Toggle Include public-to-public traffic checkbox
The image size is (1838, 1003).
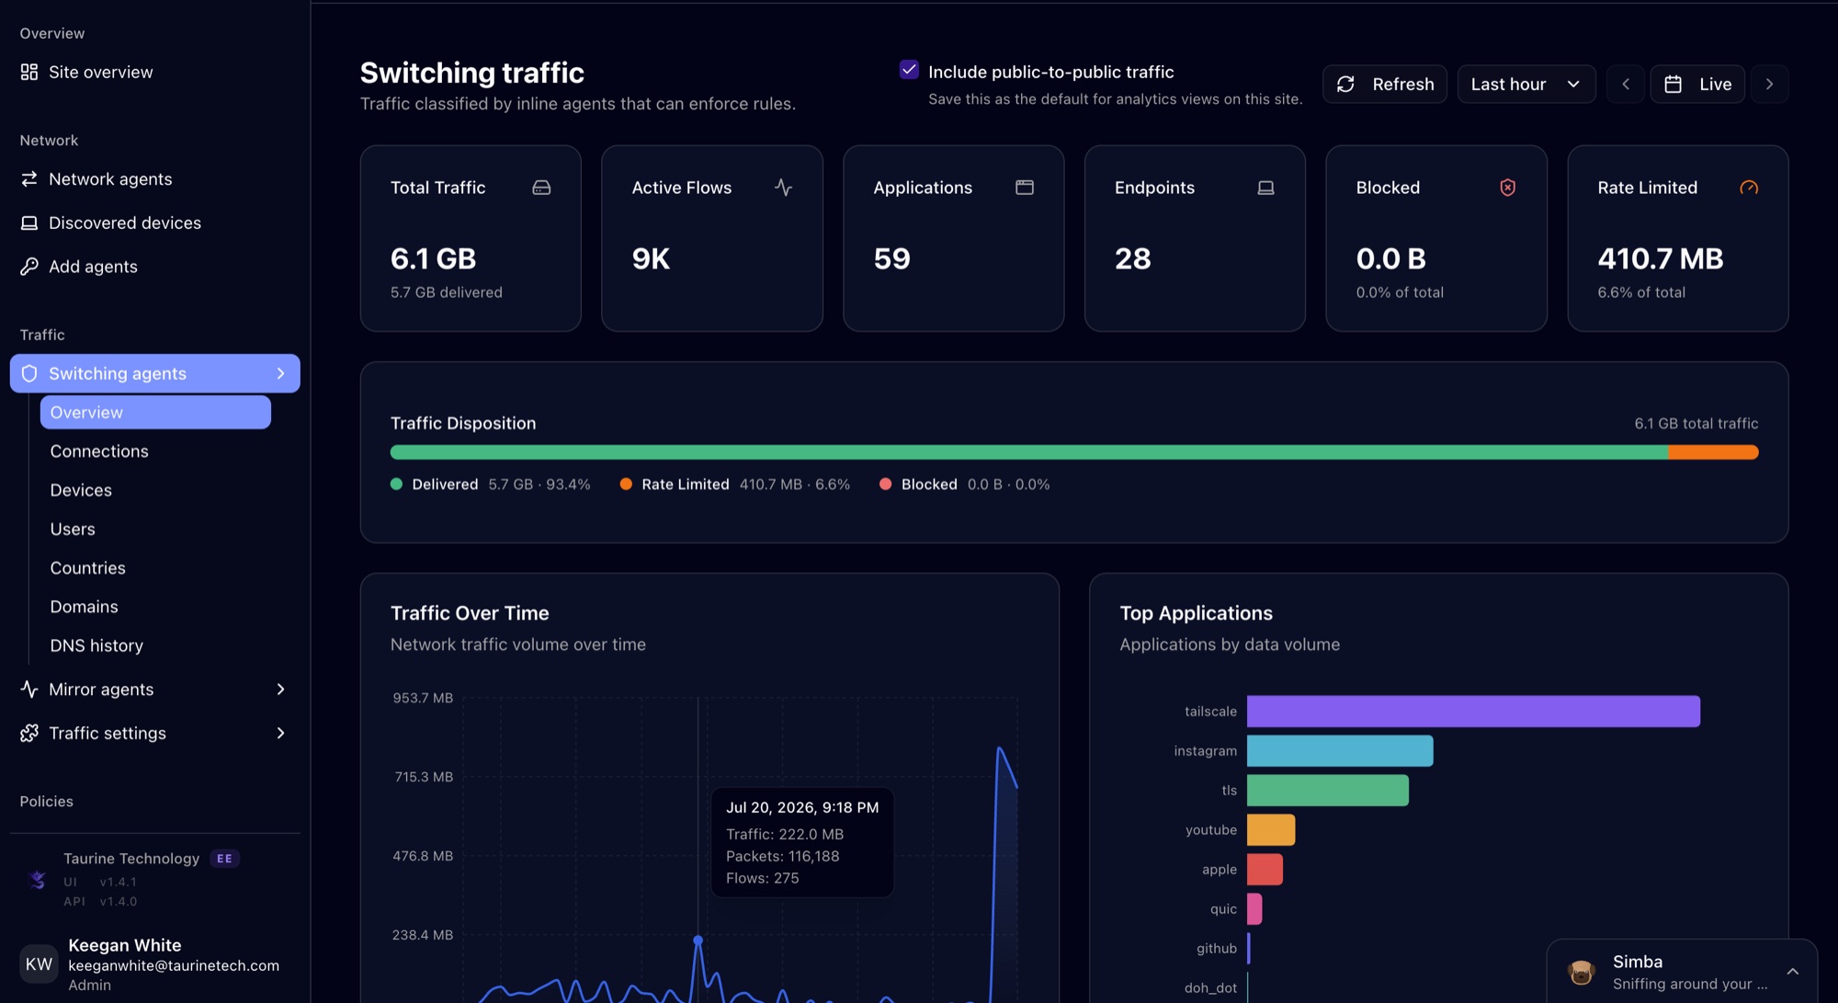(x=909, y=70)
